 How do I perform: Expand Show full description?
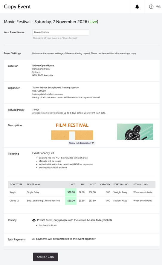82,143
